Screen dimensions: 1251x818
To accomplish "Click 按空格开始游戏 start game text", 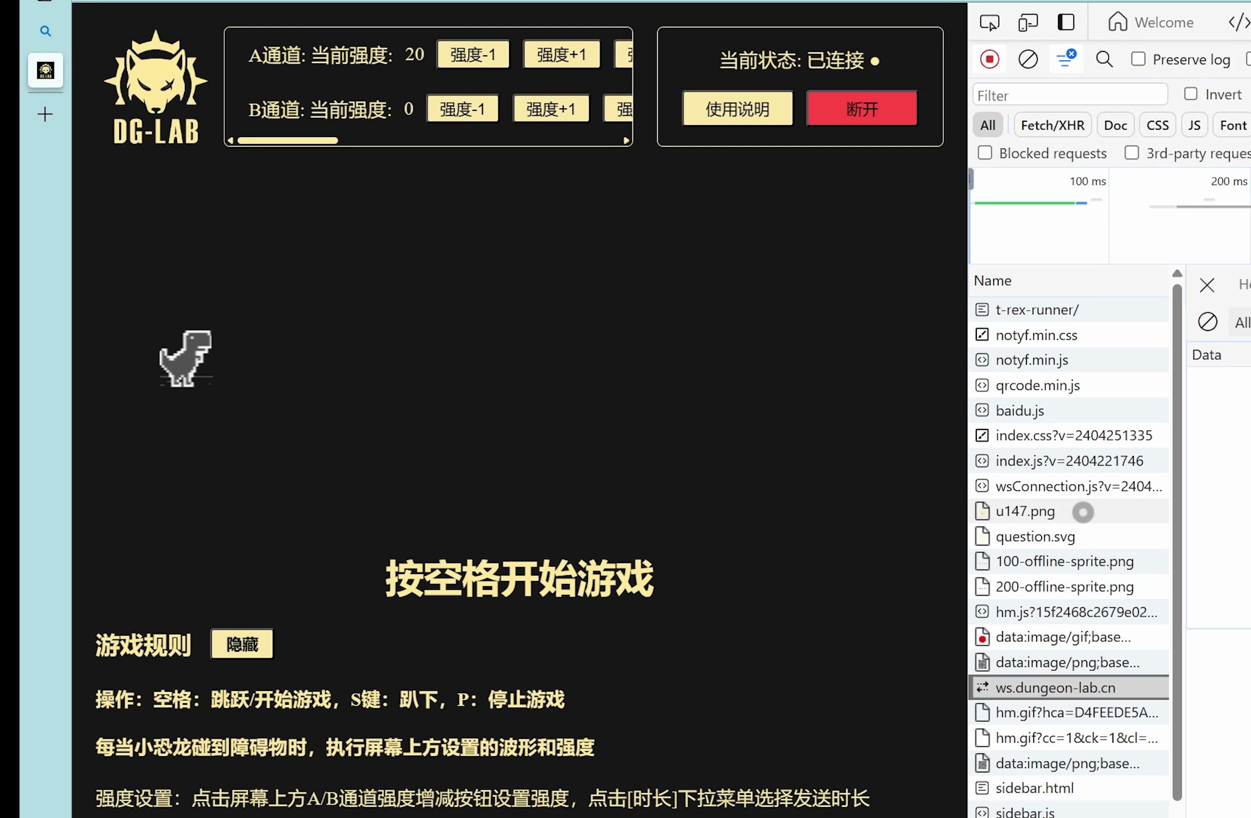I will 519,578.
